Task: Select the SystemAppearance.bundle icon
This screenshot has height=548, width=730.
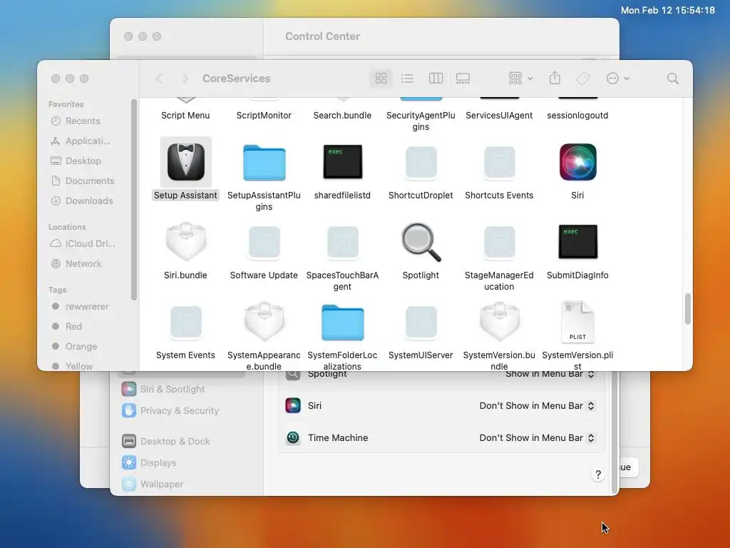Action: [264, 322]
